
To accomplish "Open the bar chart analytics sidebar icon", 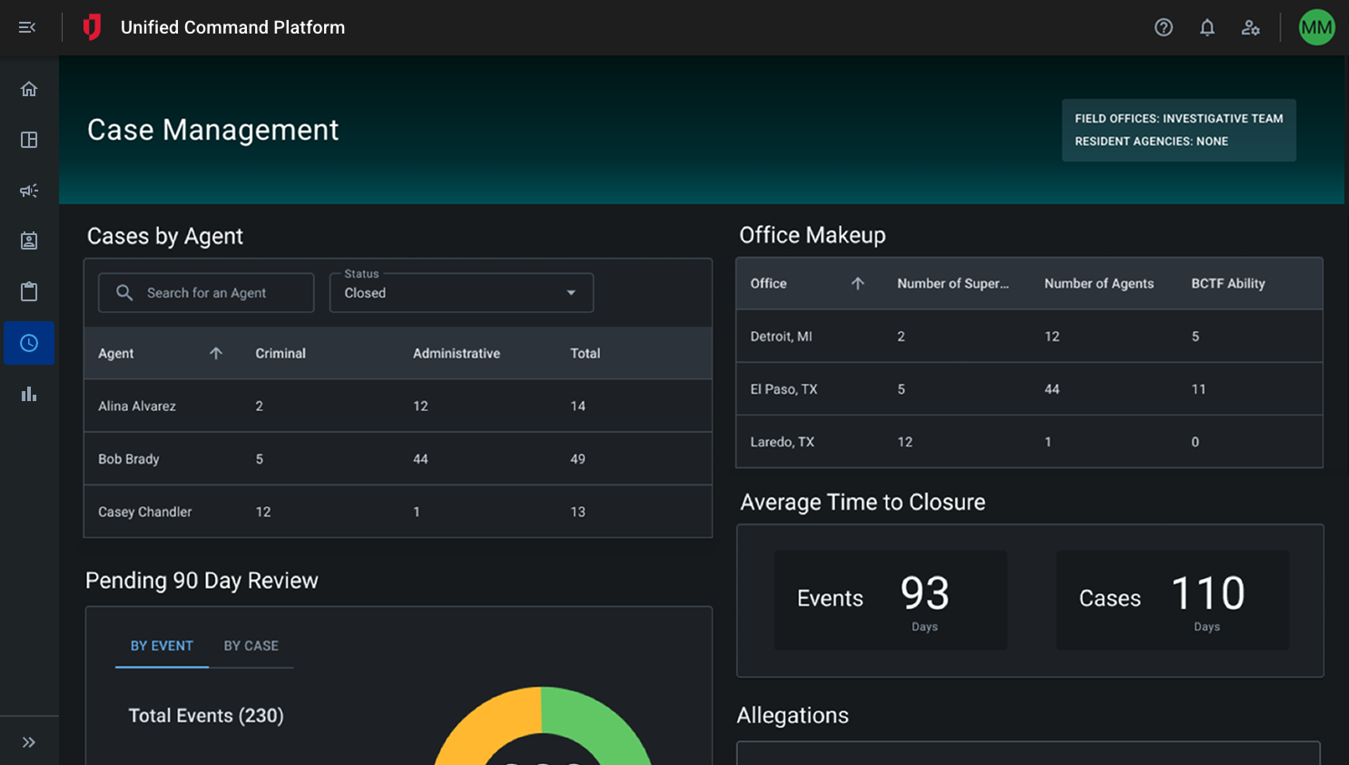I will pos(29,394).
